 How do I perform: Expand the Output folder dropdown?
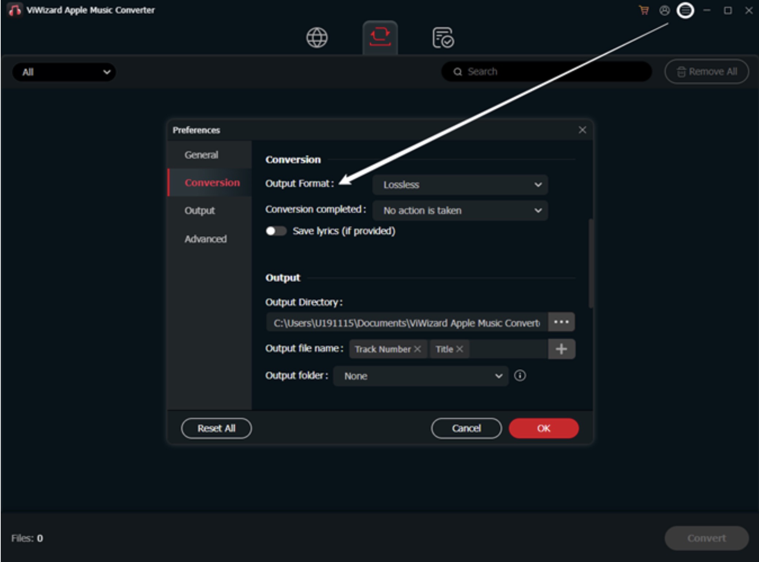(420, 376)
